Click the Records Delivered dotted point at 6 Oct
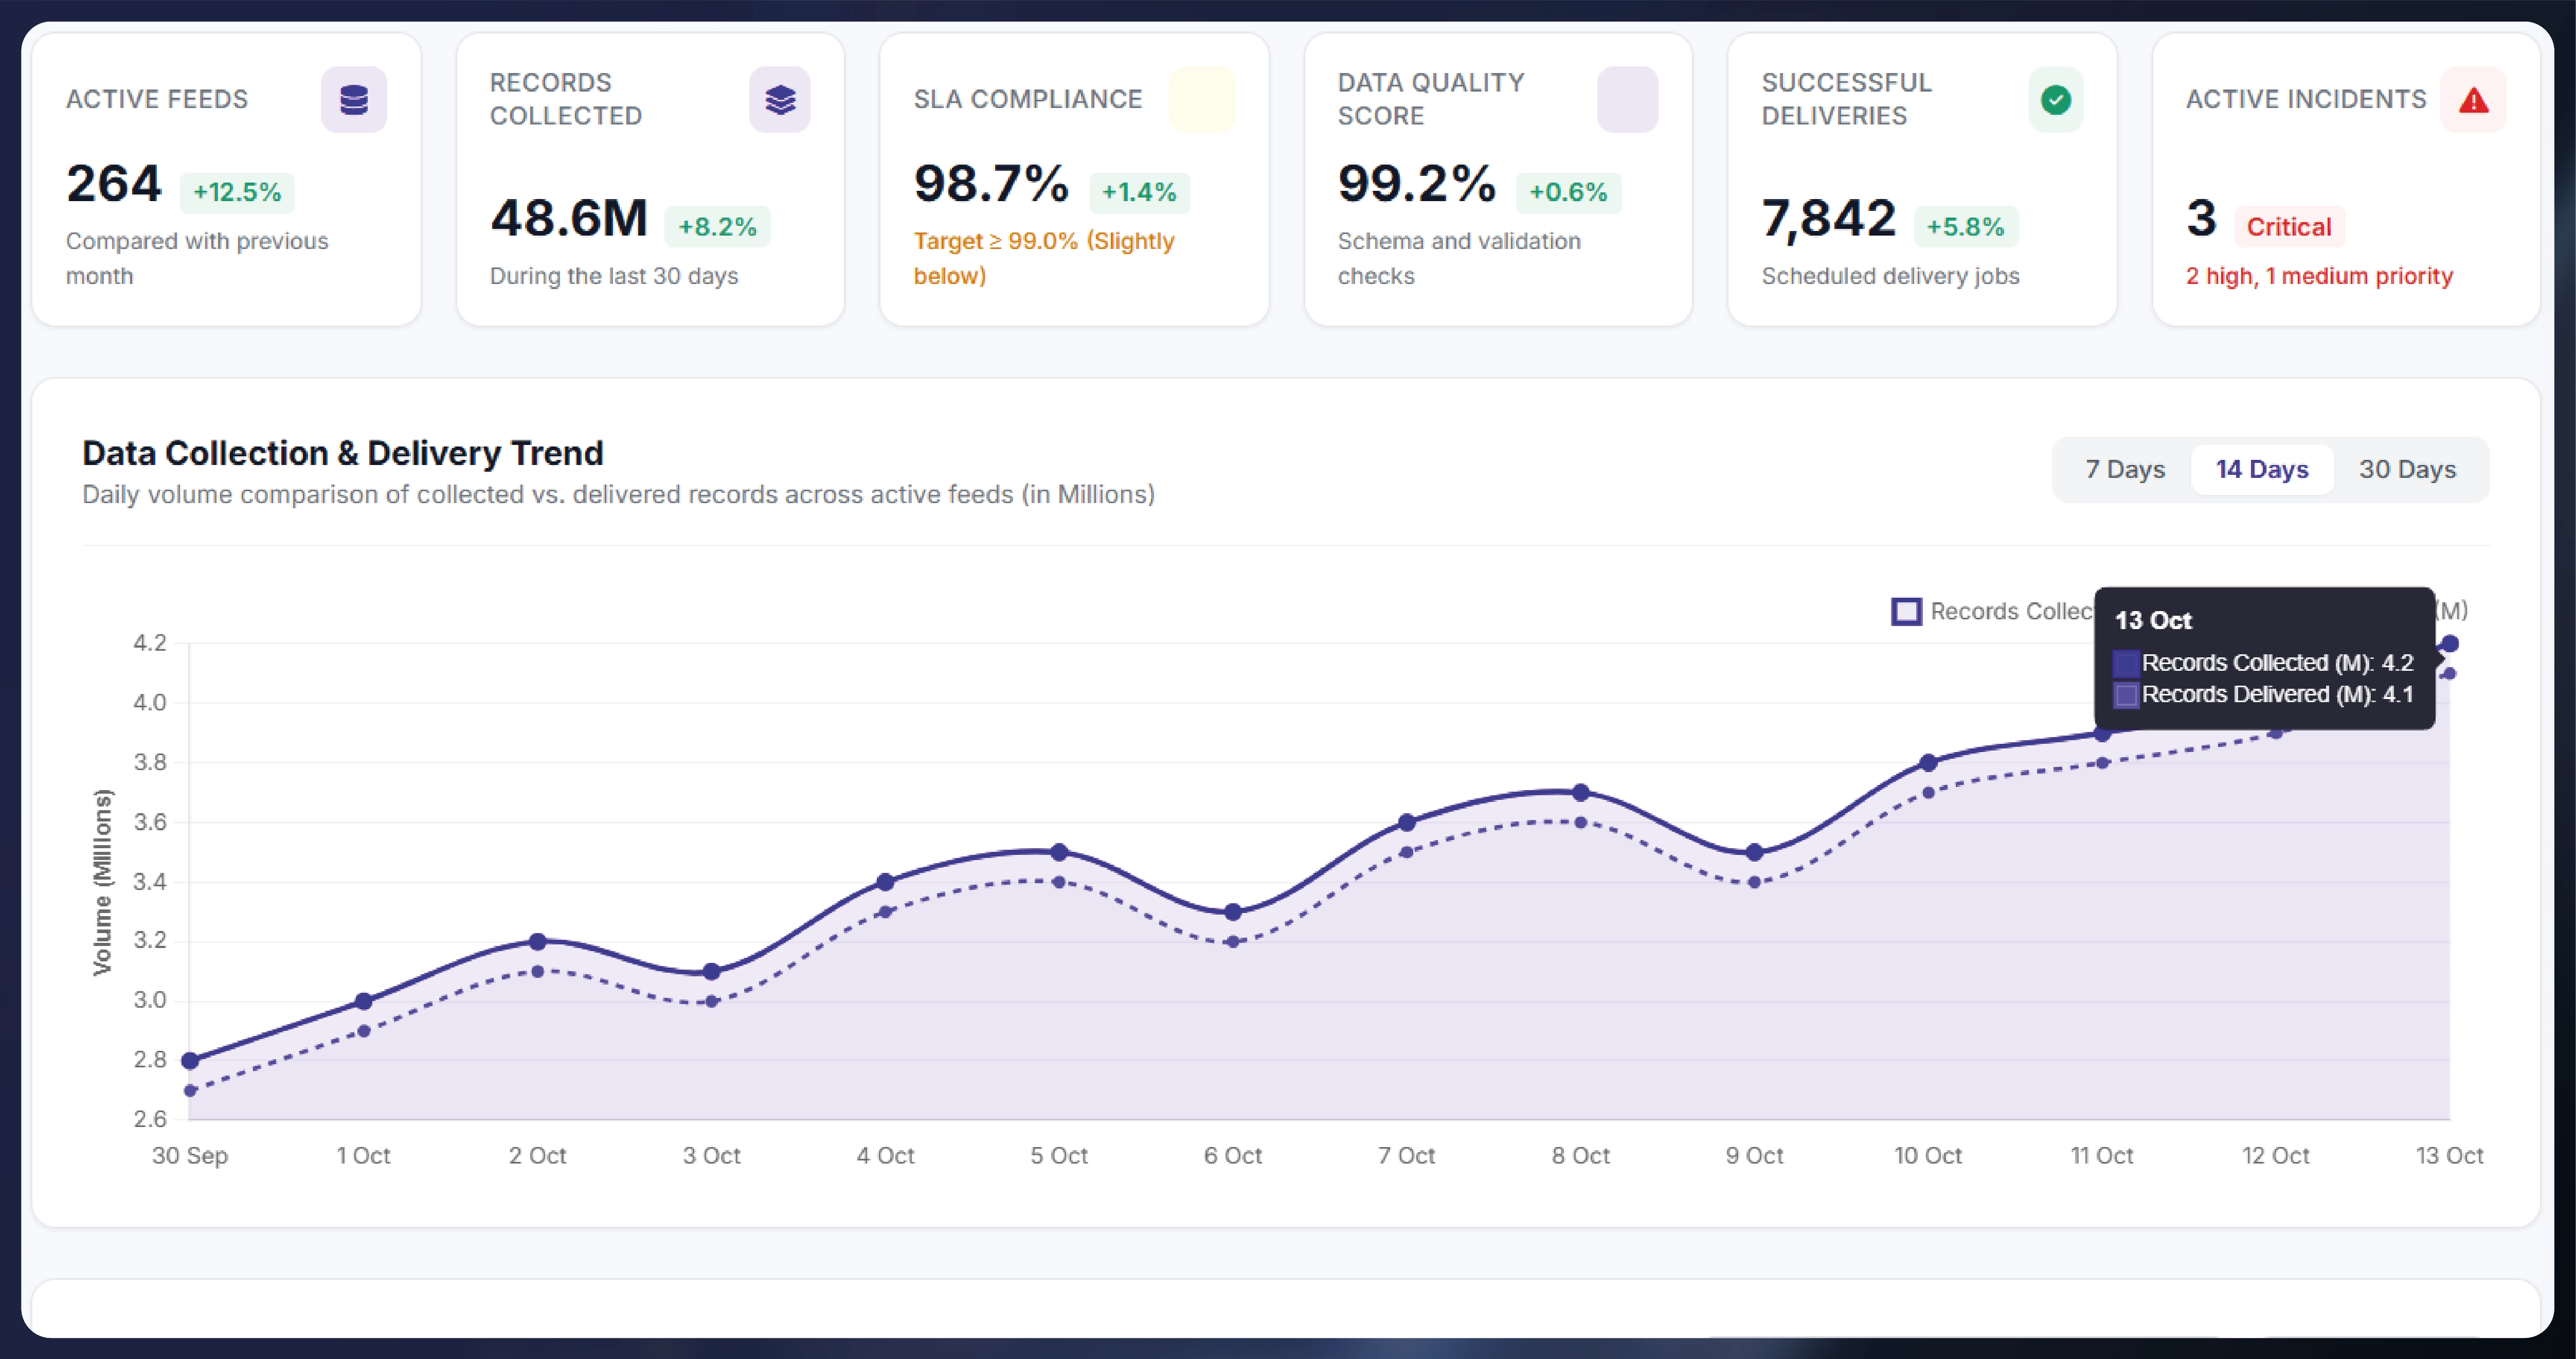Image resolution: width=2576 pixels, height=1359 pixels. (x=1233, y=941)
